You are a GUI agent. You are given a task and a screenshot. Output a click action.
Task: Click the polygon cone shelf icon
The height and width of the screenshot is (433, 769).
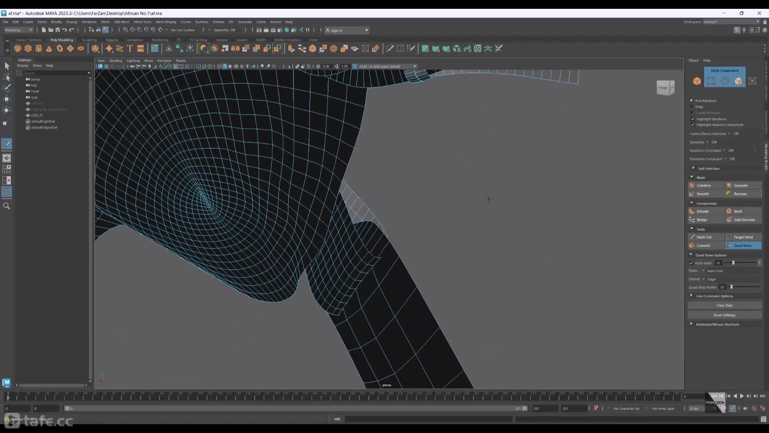tap(49, 49)
